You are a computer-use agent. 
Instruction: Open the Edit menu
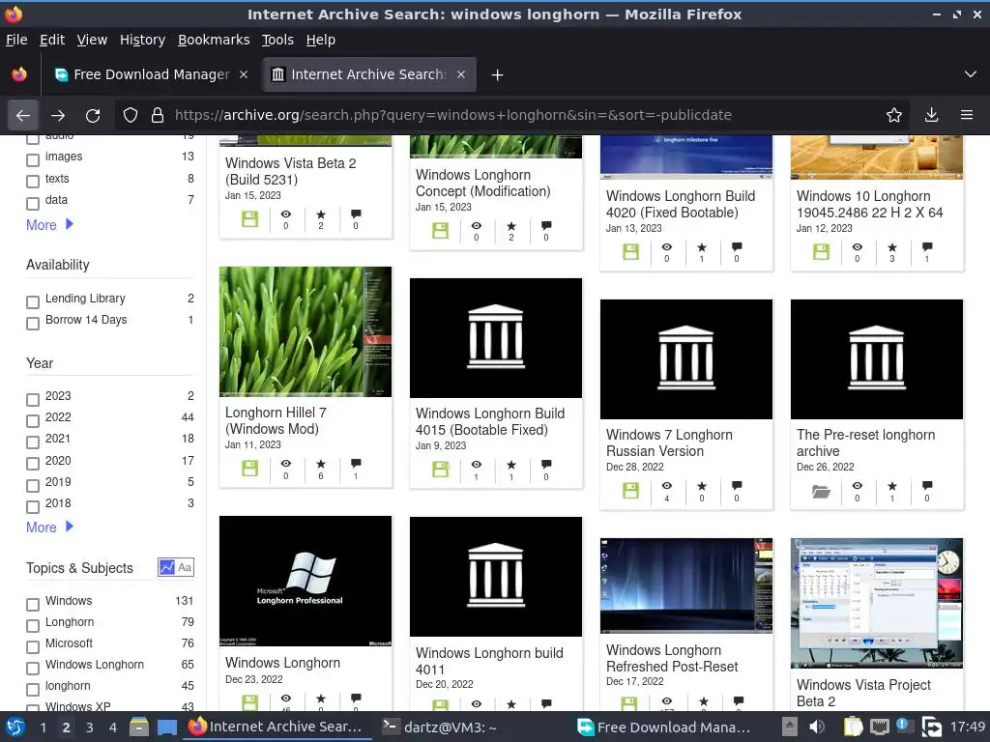tap(52, 40)
